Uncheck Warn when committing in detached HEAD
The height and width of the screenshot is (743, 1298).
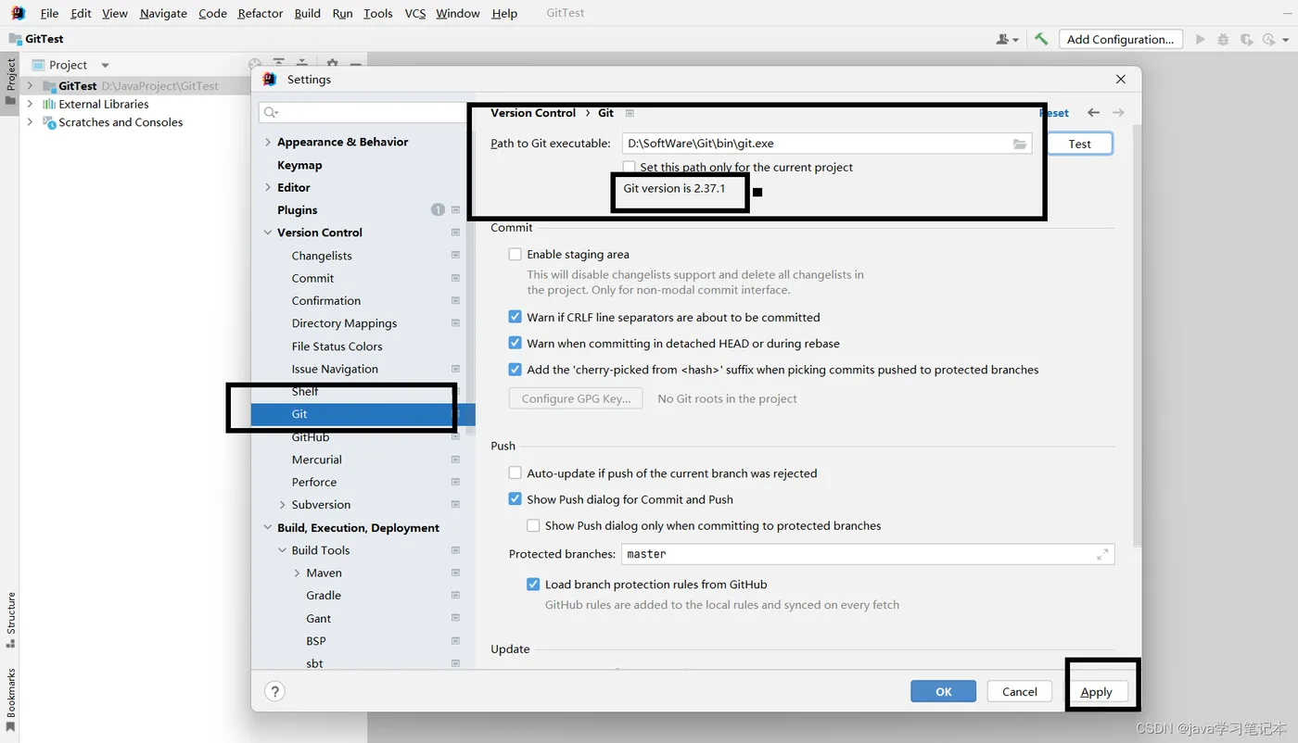[515, 343]
